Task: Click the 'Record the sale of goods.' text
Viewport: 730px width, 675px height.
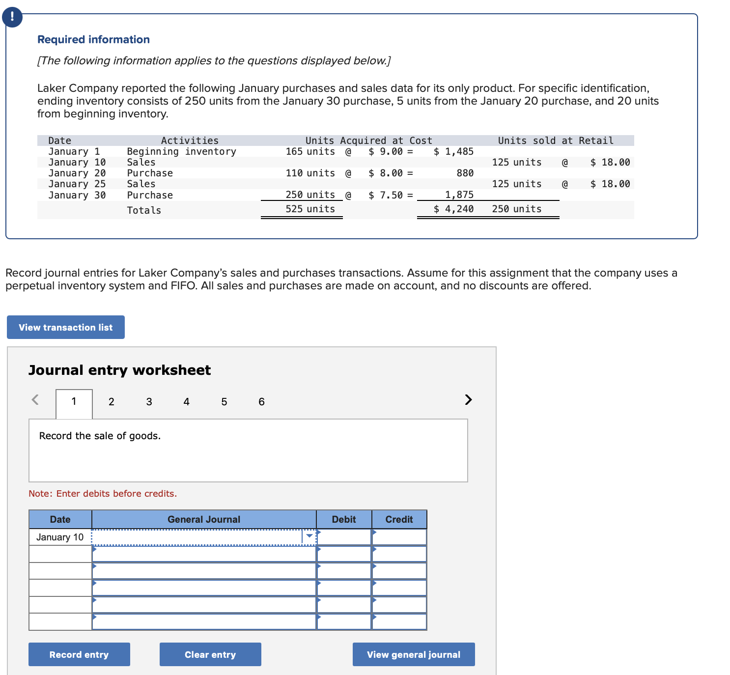Action: click(100, 436)
